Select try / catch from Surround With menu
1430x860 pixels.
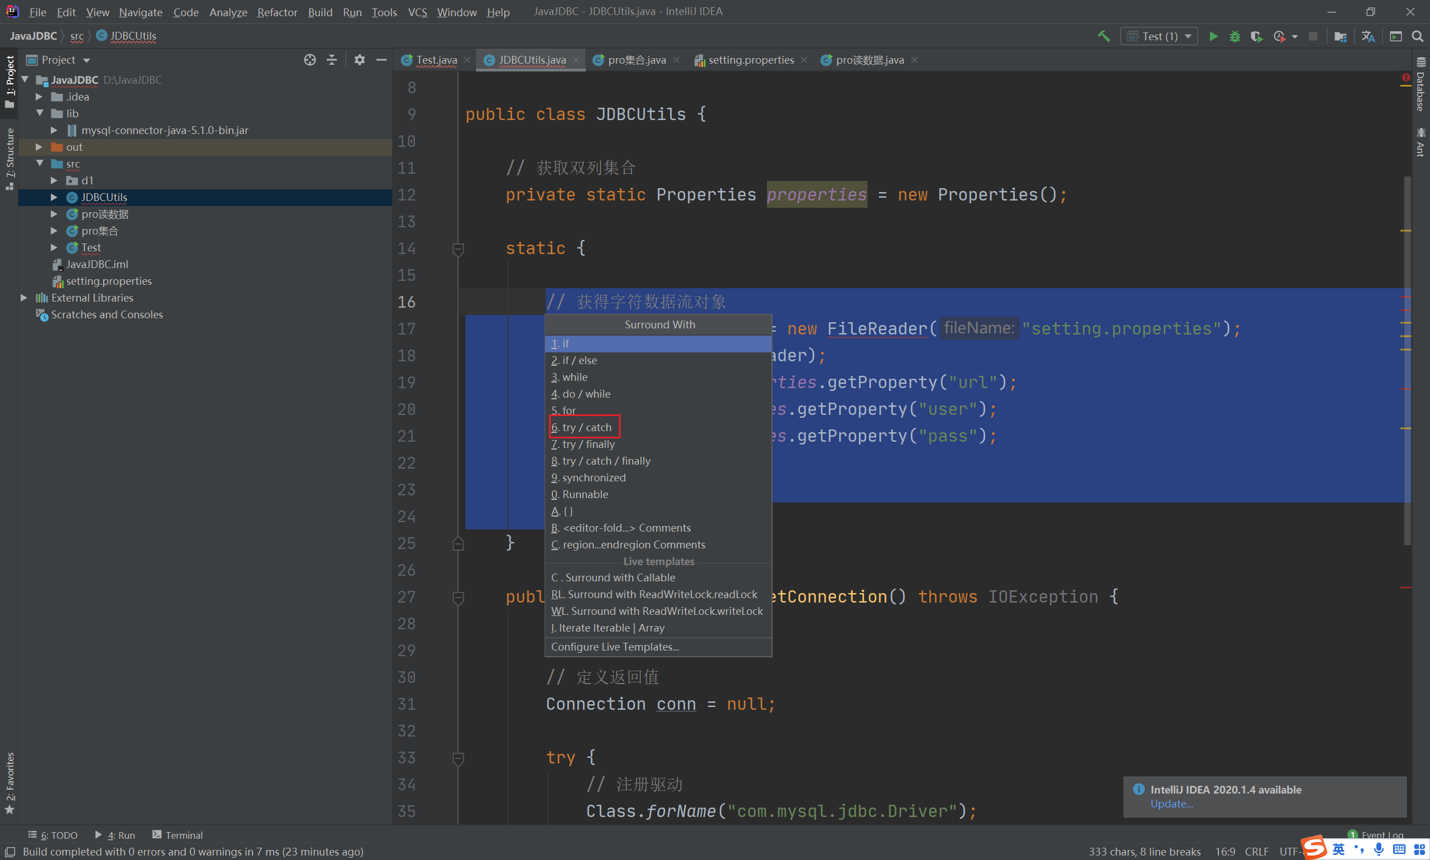[582, 427]
